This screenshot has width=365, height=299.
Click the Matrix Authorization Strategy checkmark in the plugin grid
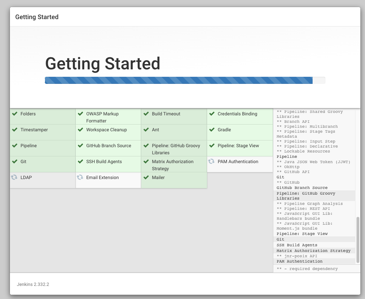(146, 161)
